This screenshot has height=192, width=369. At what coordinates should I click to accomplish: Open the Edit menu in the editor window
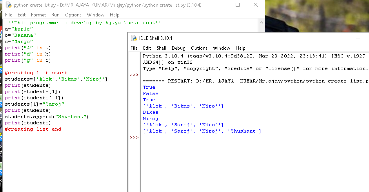point(22,15)
